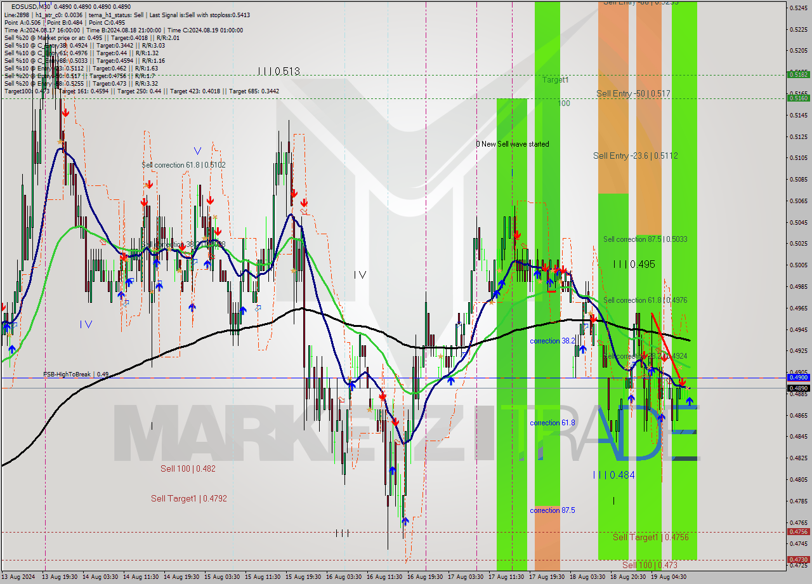Click 'Sell Target1 | 0.4756' label
Screen dimensions: 812x584
pos(651,537)
